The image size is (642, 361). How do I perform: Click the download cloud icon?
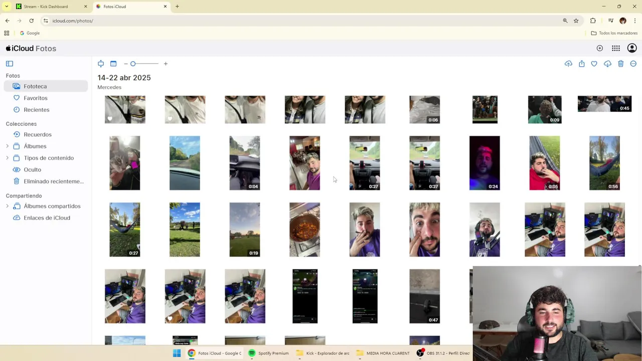tap(607, 64)
